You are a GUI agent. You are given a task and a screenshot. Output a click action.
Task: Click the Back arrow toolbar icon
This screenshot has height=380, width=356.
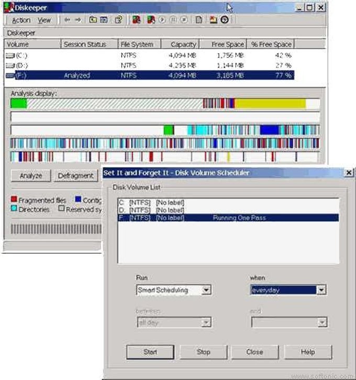click(67, 20)
